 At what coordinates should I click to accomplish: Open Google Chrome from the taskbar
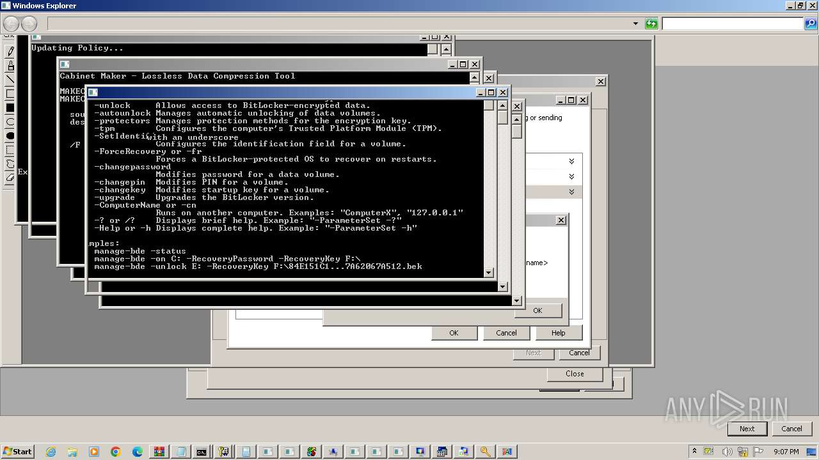tap(116, 451)
